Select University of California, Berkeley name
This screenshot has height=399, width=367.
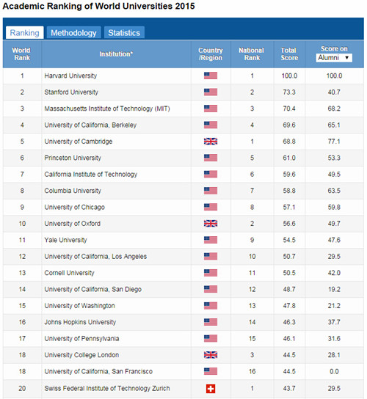[90, 125]
